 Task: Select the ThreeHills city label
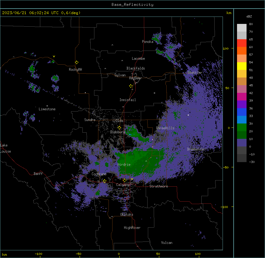coord(165,128)
